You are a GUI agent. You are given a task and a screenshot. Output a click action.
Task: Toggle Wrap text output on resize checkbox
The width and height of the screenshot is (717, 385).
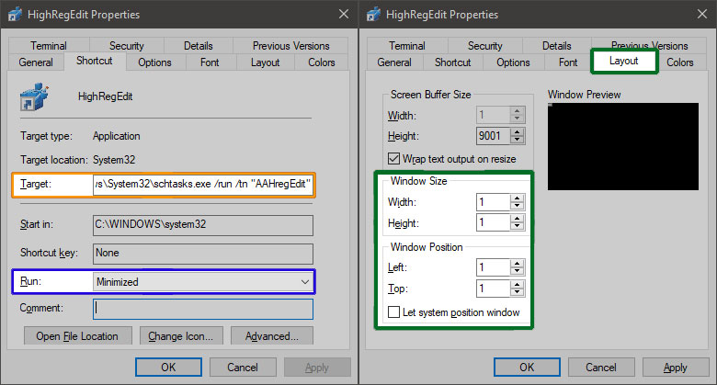point(393,159)
